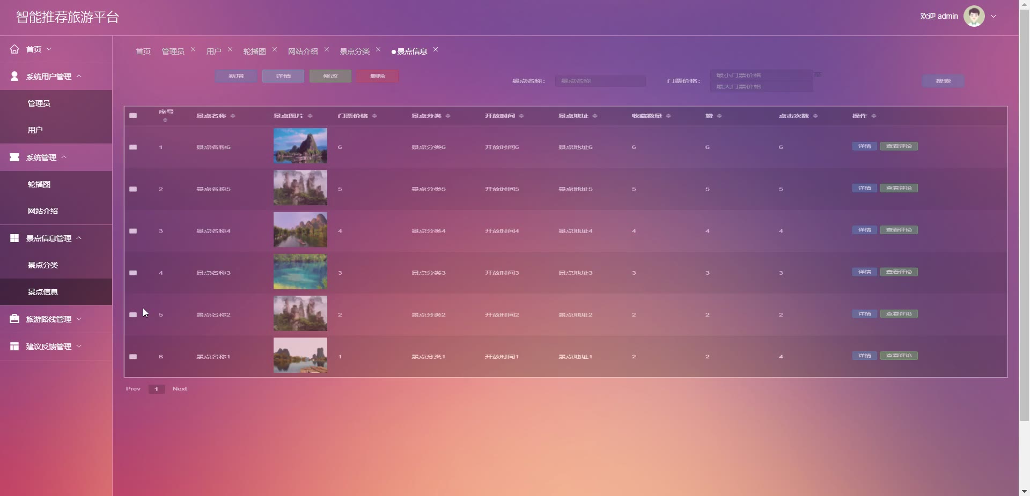Sort by 赞 column arrows
The height and width of the screenshot is (496, 1030).
tap(719, 116)
